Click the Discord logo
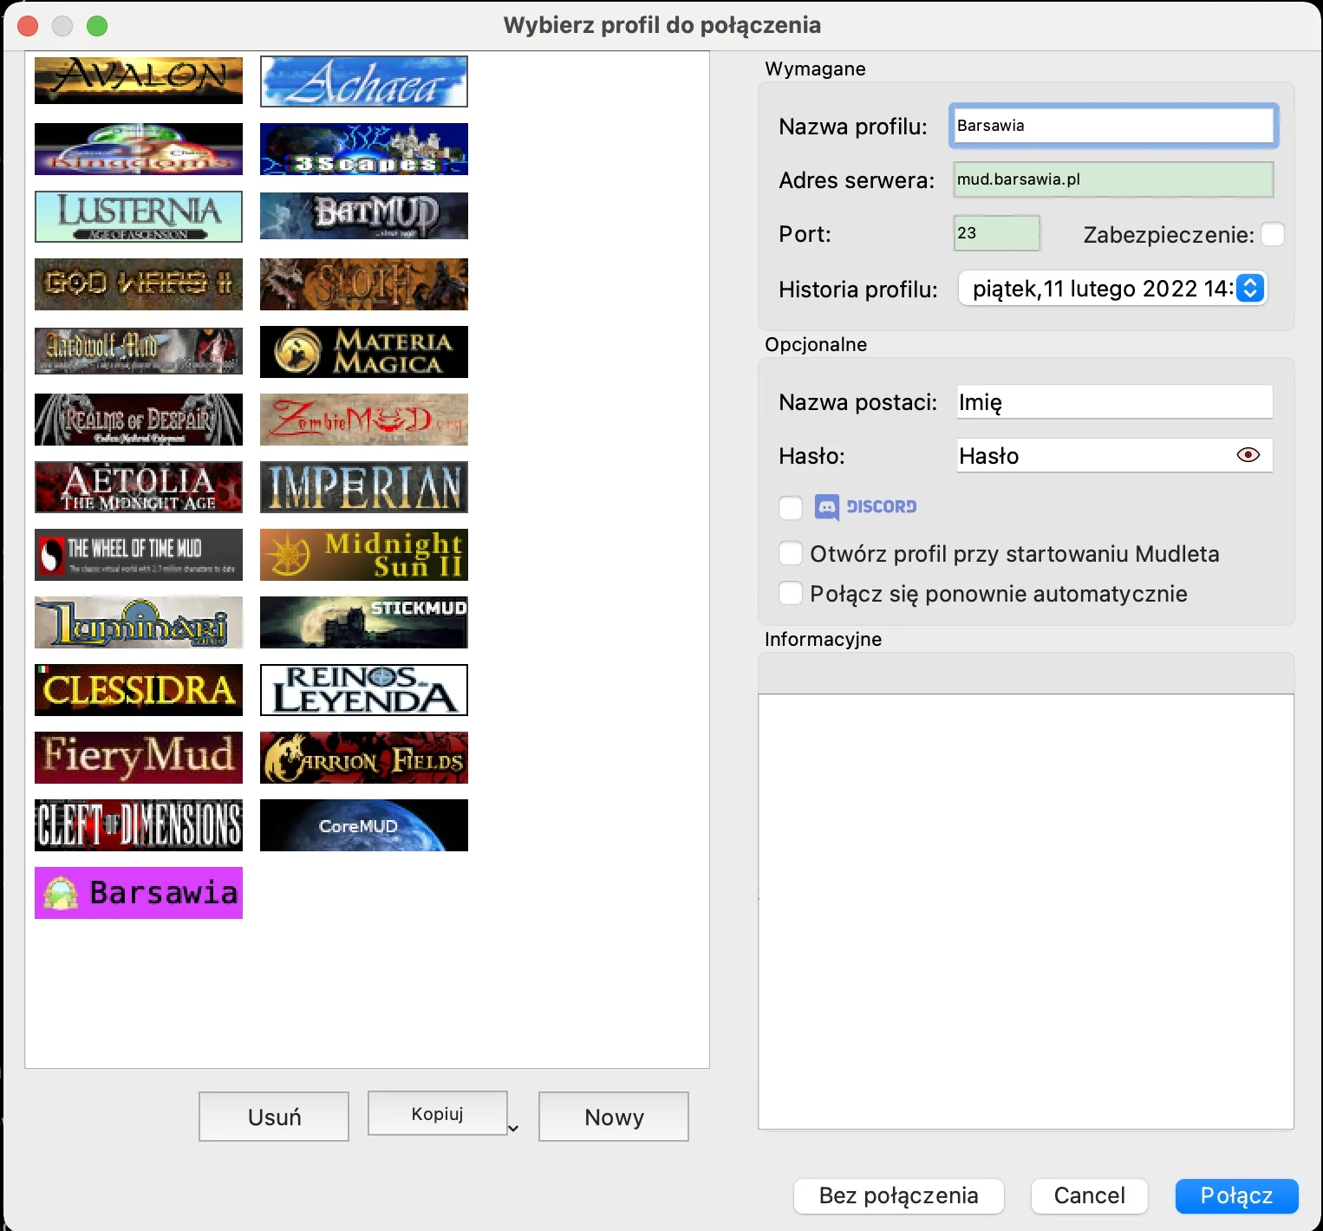The width and height of the screenshot is (1323, 1231). tap(865, 507)
